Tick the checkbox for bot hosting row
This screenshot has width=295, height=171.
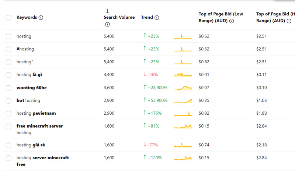click(8, 100)
